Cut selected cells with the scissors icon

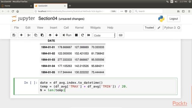click(x=29, y=35)
